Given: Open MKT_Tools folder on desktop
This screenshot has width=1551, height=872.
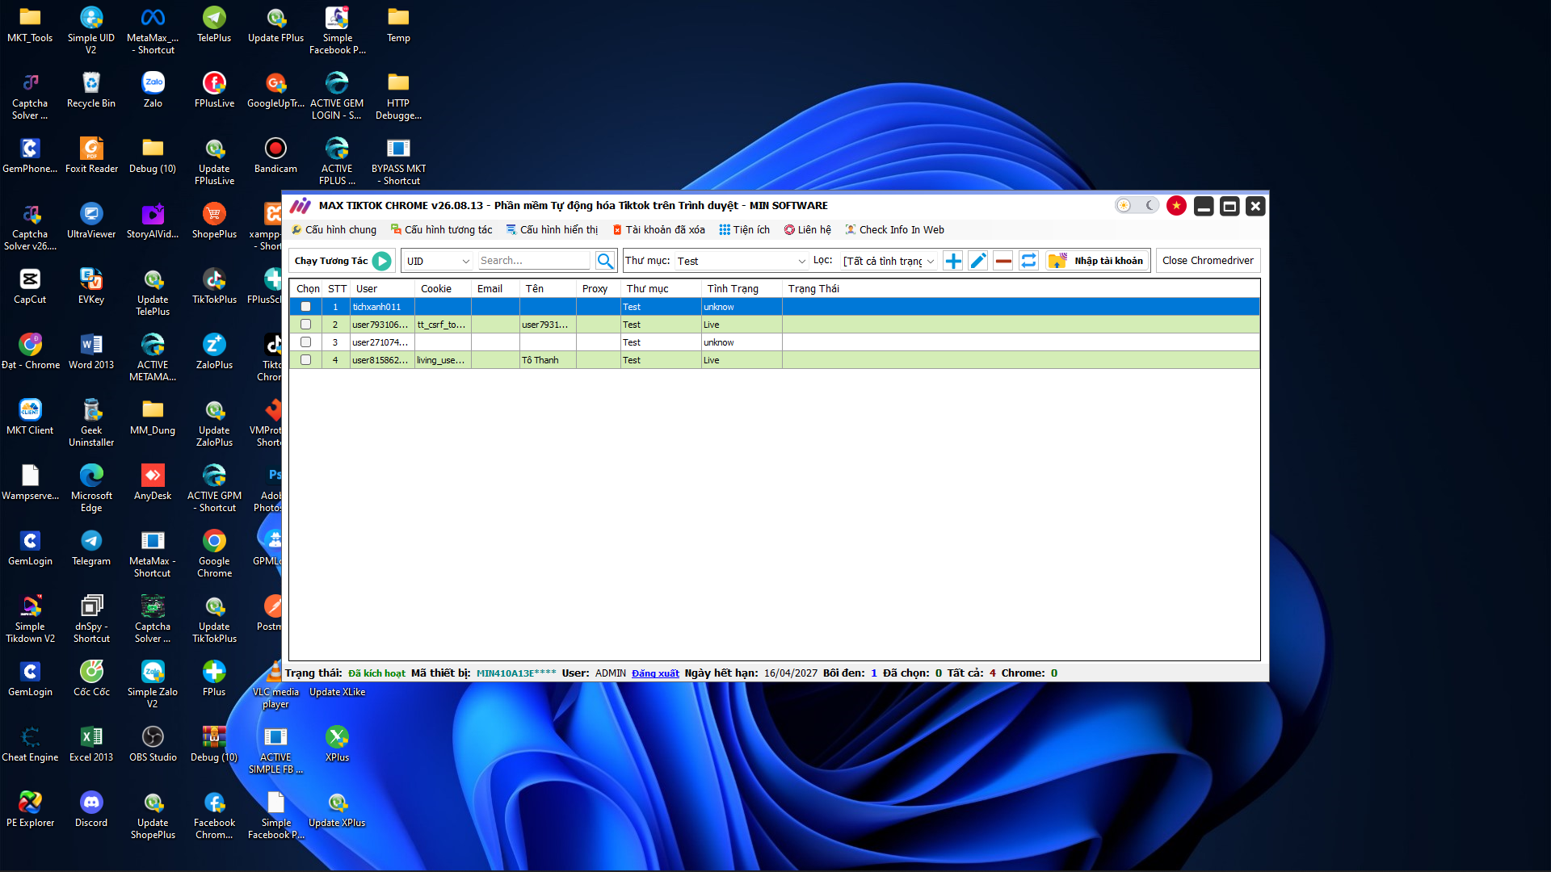Looking at the screenshot, I should click(30, 25).
